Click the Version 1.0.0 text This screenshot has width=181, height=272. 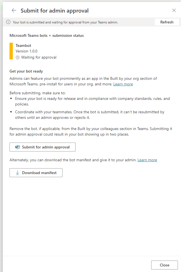pyautogui.click(x=26, y=51)
